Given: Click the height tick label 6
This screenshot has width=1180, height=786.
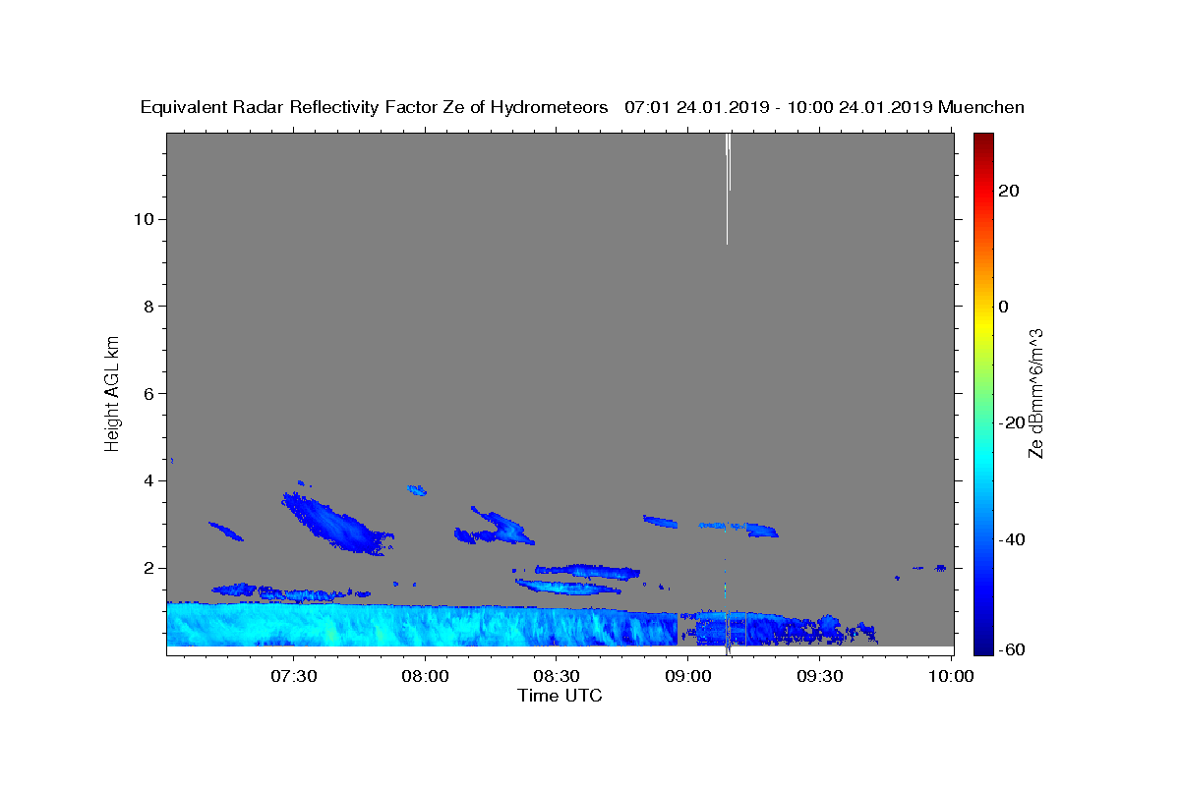Looking at the screenshot, I should pos(147,394).
